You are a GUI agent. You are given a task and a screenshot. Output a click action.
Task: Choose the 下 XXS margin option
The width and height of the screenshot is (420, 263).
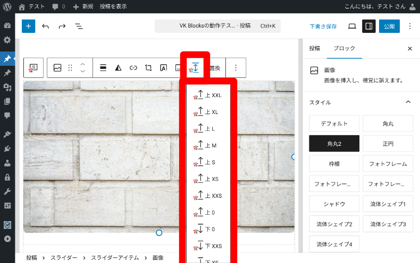click(x=208, y=246)
